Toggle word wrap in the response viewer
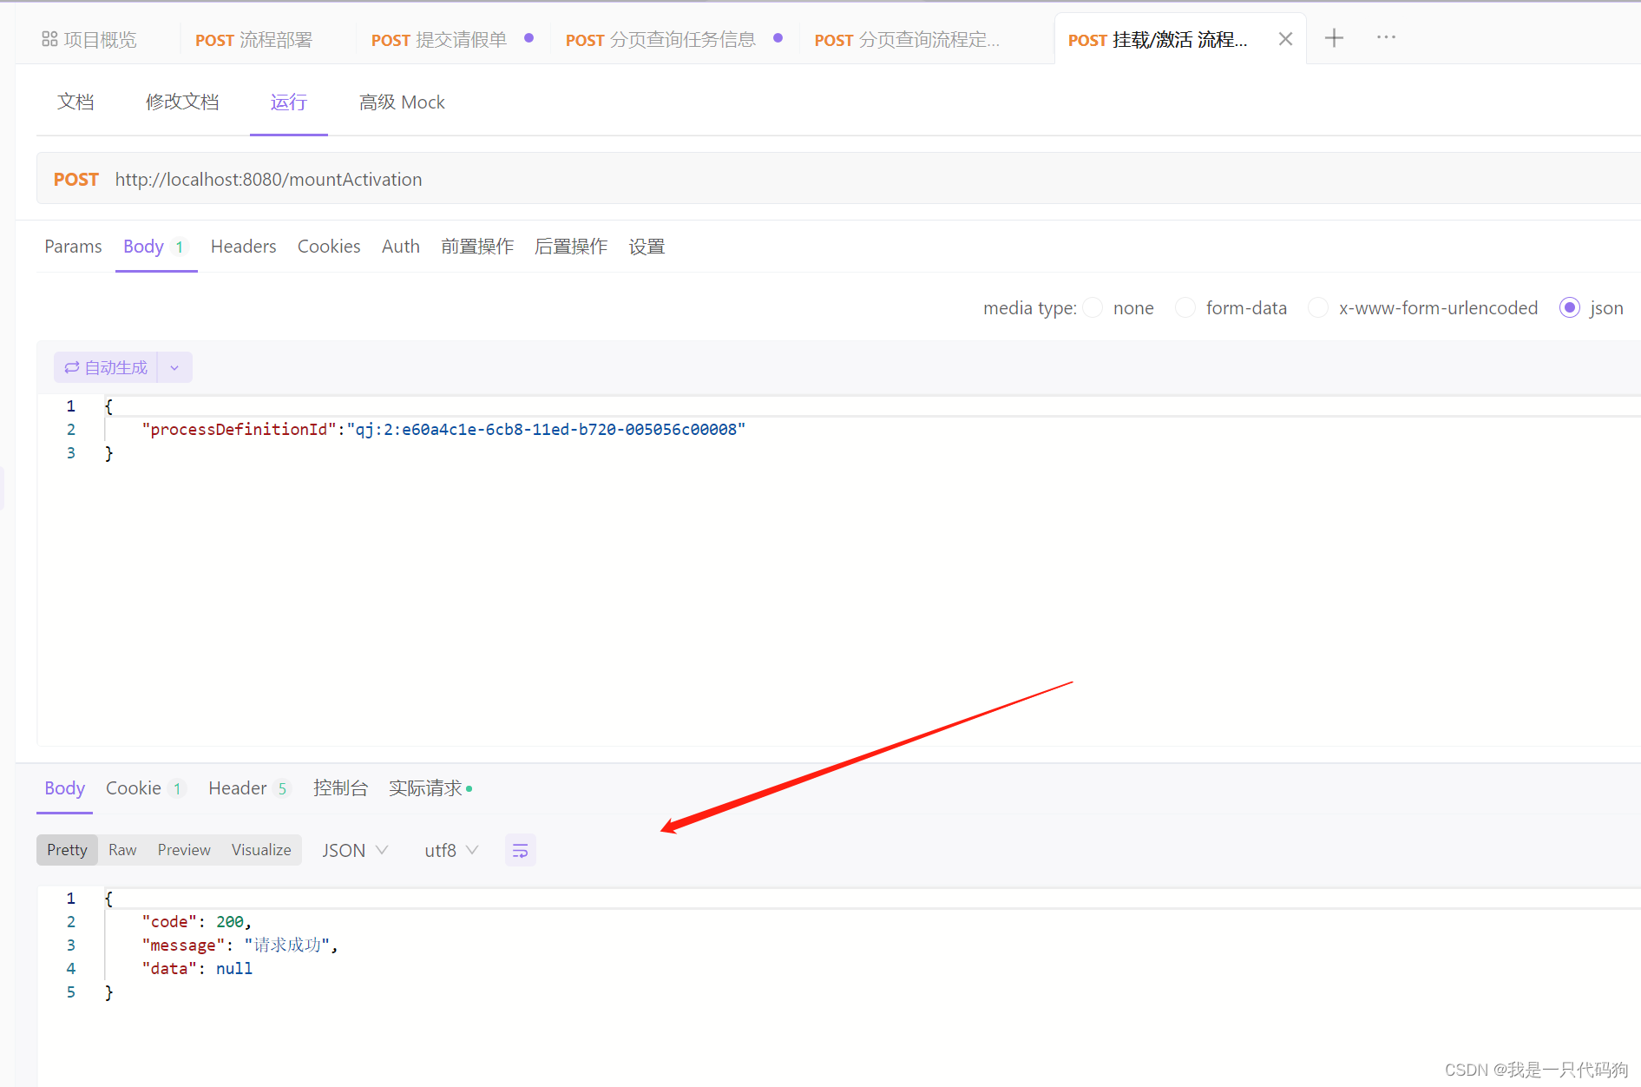Viewport: 1641px width, 1087px height. click(520, 850)
